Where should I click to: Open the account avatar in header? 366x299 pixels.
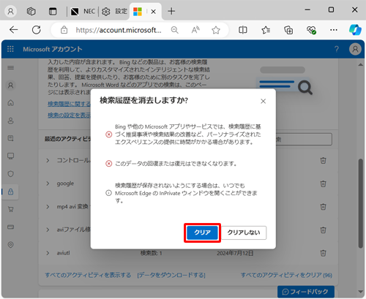355,49
